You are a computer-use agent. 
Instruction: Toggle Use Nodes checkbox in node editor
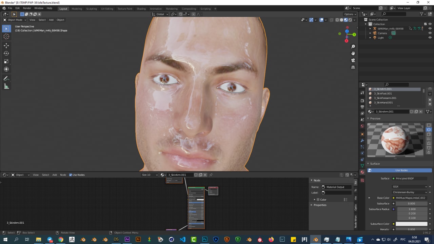tap(71, 175)
